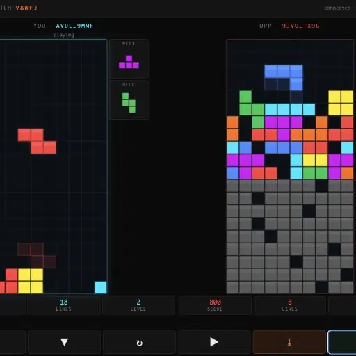Tap the soft drop down-arrow button
This screenshot has width=356, height=356.
point(64,342)
